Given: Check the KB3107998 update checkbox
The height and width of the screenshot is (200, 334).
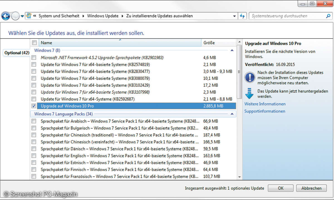Looking at the screenshot, I should 34,92.
